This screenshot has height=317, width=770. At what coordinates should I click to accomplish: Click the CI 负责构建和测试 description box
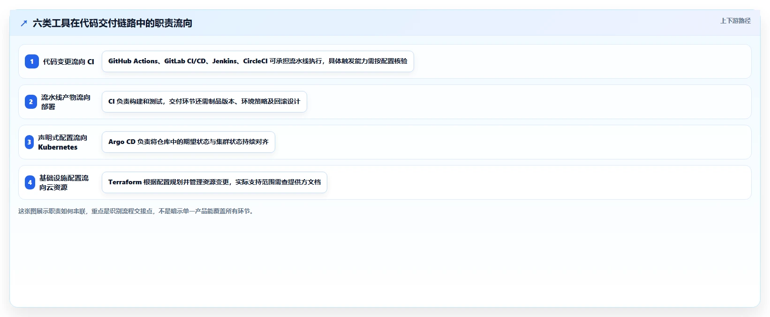[204, 102]
